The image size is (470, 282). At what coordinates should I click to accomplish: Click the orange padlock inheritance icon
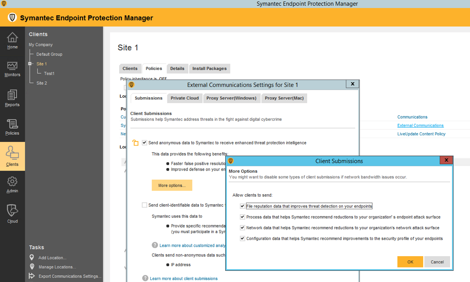click(x=135, y=143)
